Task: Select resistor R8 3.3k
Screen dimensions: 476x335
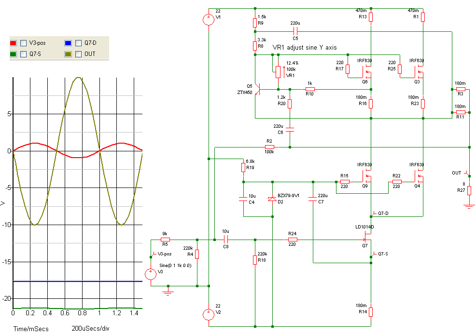Action: click(x=255, y=46)
